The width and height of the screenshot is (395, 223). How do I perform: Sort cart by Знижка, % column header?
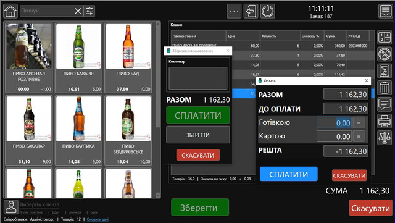[x=312, y=36]
